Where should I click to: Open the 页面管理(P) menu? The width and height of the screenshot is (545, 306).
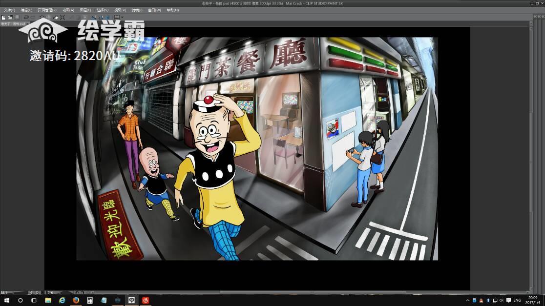click(47, 10)
